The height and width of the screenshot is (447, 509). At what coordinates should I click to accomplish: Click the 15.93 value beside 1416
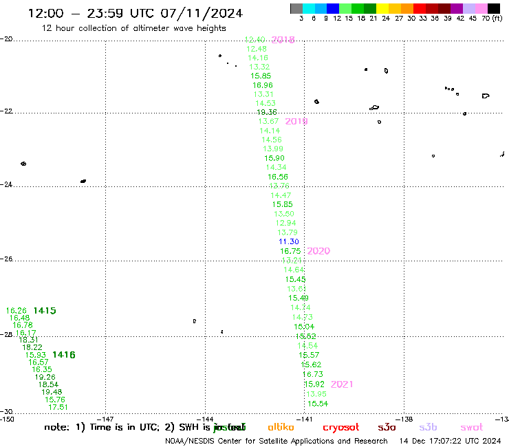(x=36, y=355)
